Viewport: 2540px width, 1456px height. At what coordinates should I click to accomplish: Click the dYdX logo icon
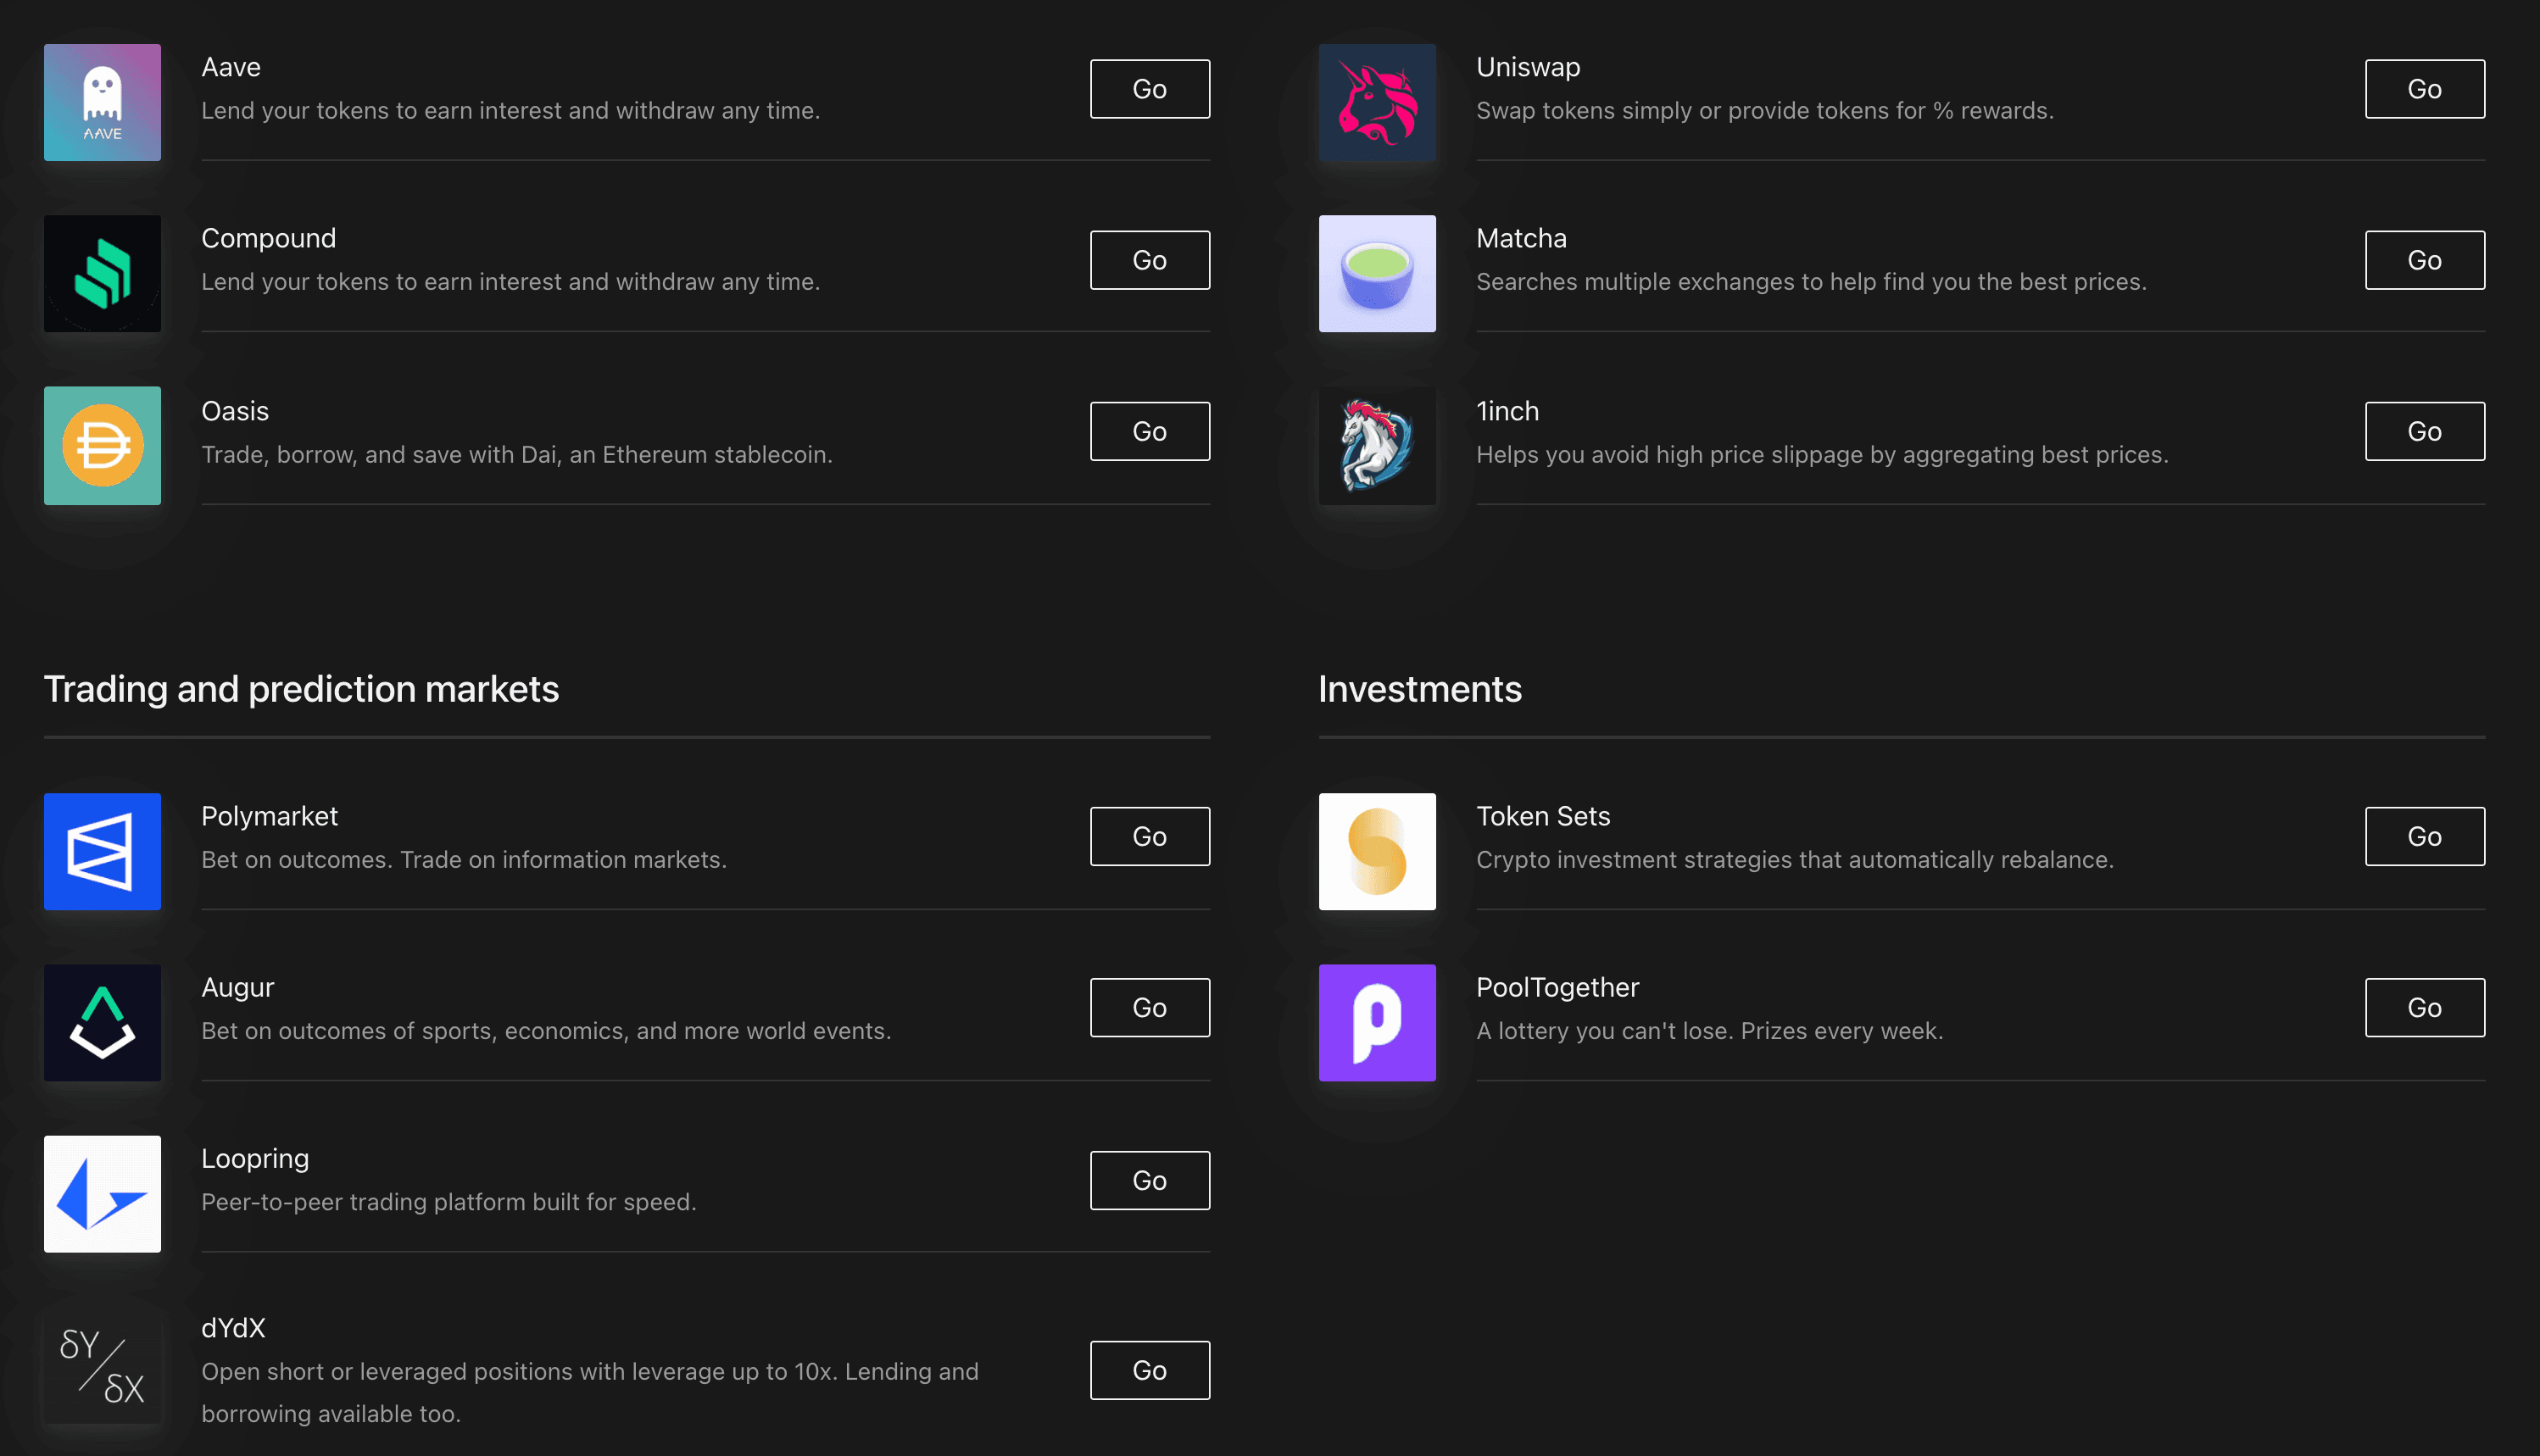point(102,1365)
